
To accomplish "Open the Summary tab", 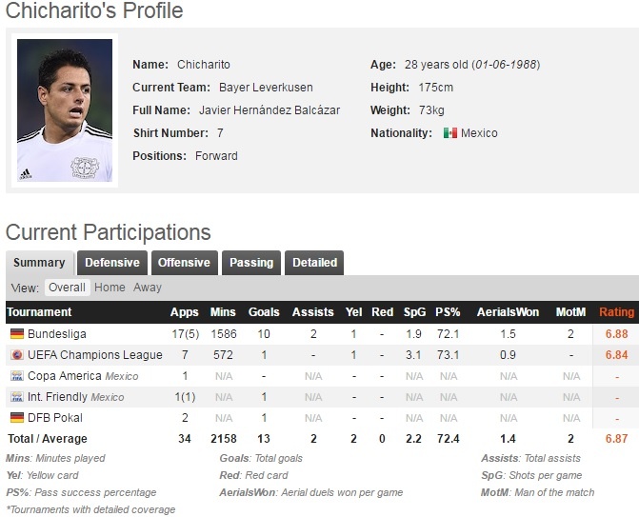I will click(x=39, y=263).
